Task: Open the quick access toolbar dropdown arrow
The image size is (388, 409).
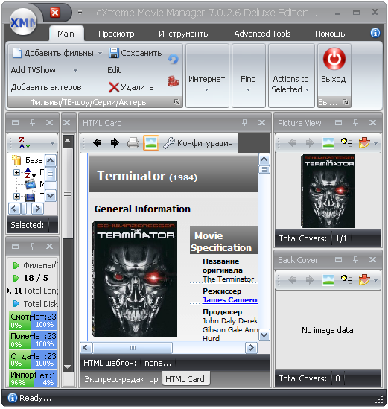Action: pyautogui.click(x=80, y=13)
